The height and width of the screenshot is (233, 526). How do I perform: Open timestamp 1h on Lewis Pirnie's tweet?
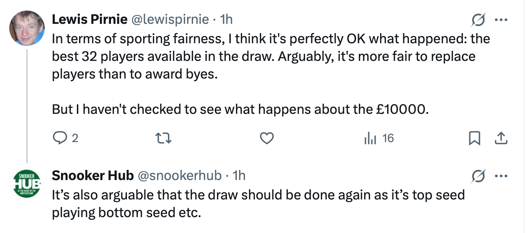[x=226, y=19]
